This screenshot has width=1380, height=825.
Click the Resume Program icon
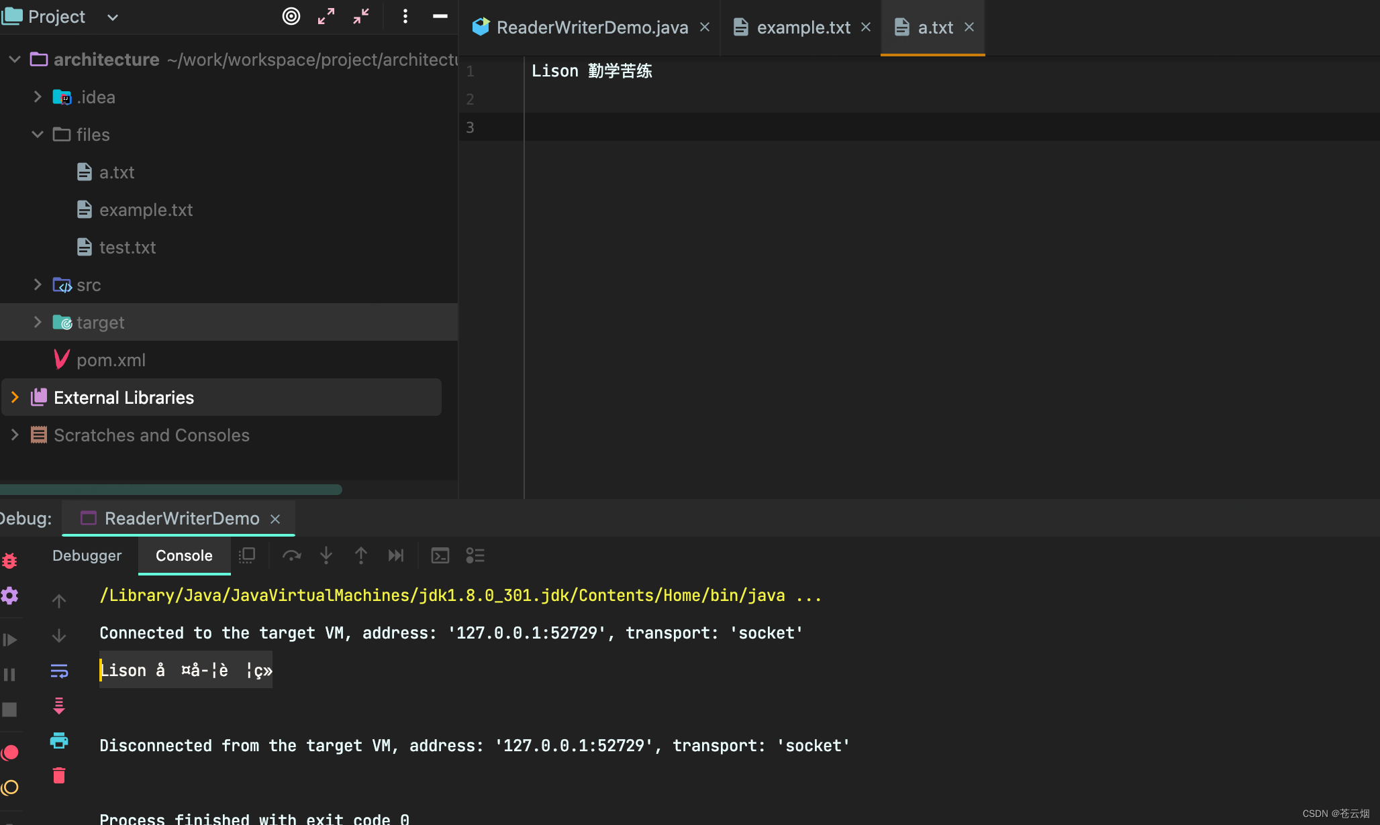[x=9, y=640]
